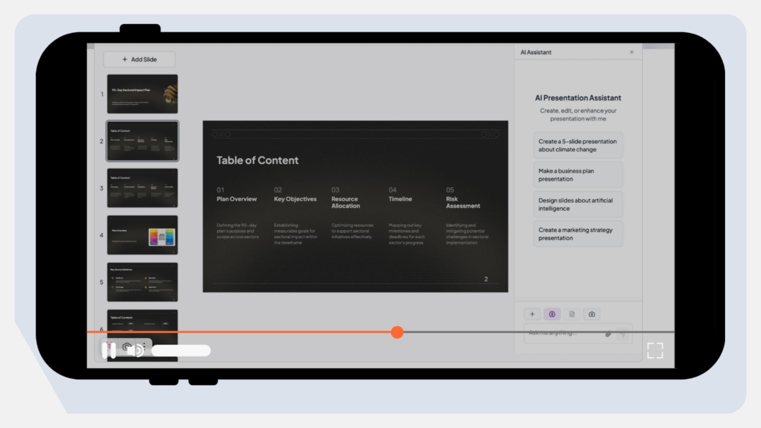Choose 'Create a 5-slide presentation about climate change'
The width and height of the screenshot is (761, 428).
click(x=577, y=145)
